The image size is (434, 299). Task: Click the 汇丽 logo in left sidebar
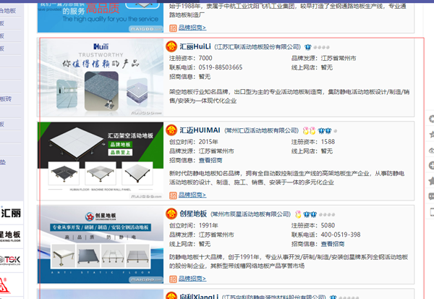pos(12,213)
